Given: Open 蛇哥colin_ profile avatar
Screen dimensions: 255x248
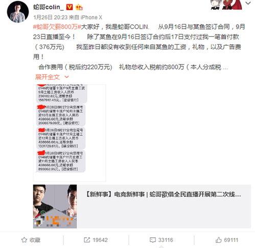Looking at the screenshot, I should tap(18, 12).
